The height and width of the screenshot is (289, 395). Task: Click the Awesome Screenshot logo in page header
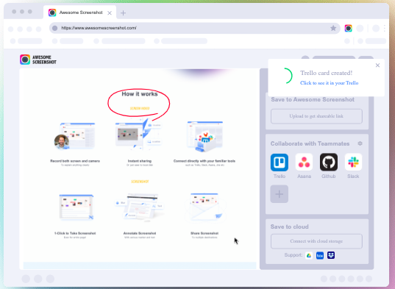tap(38, 60)
